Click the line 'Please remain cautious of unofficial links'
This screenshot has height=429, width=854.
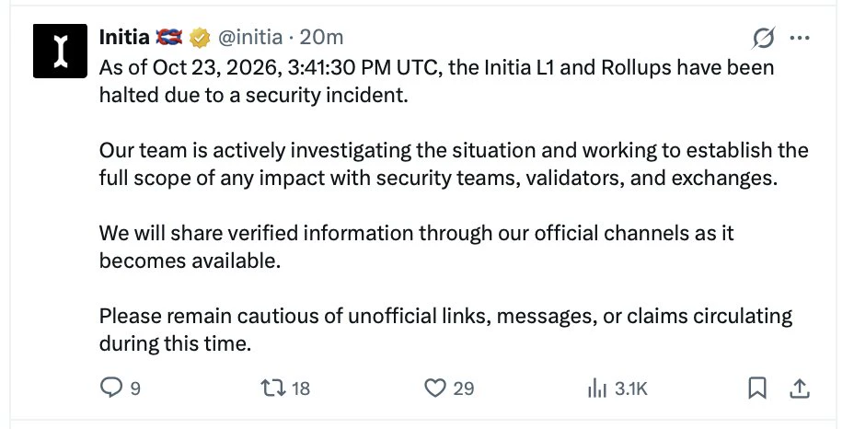pyautogui.click(x=445, y=316)
